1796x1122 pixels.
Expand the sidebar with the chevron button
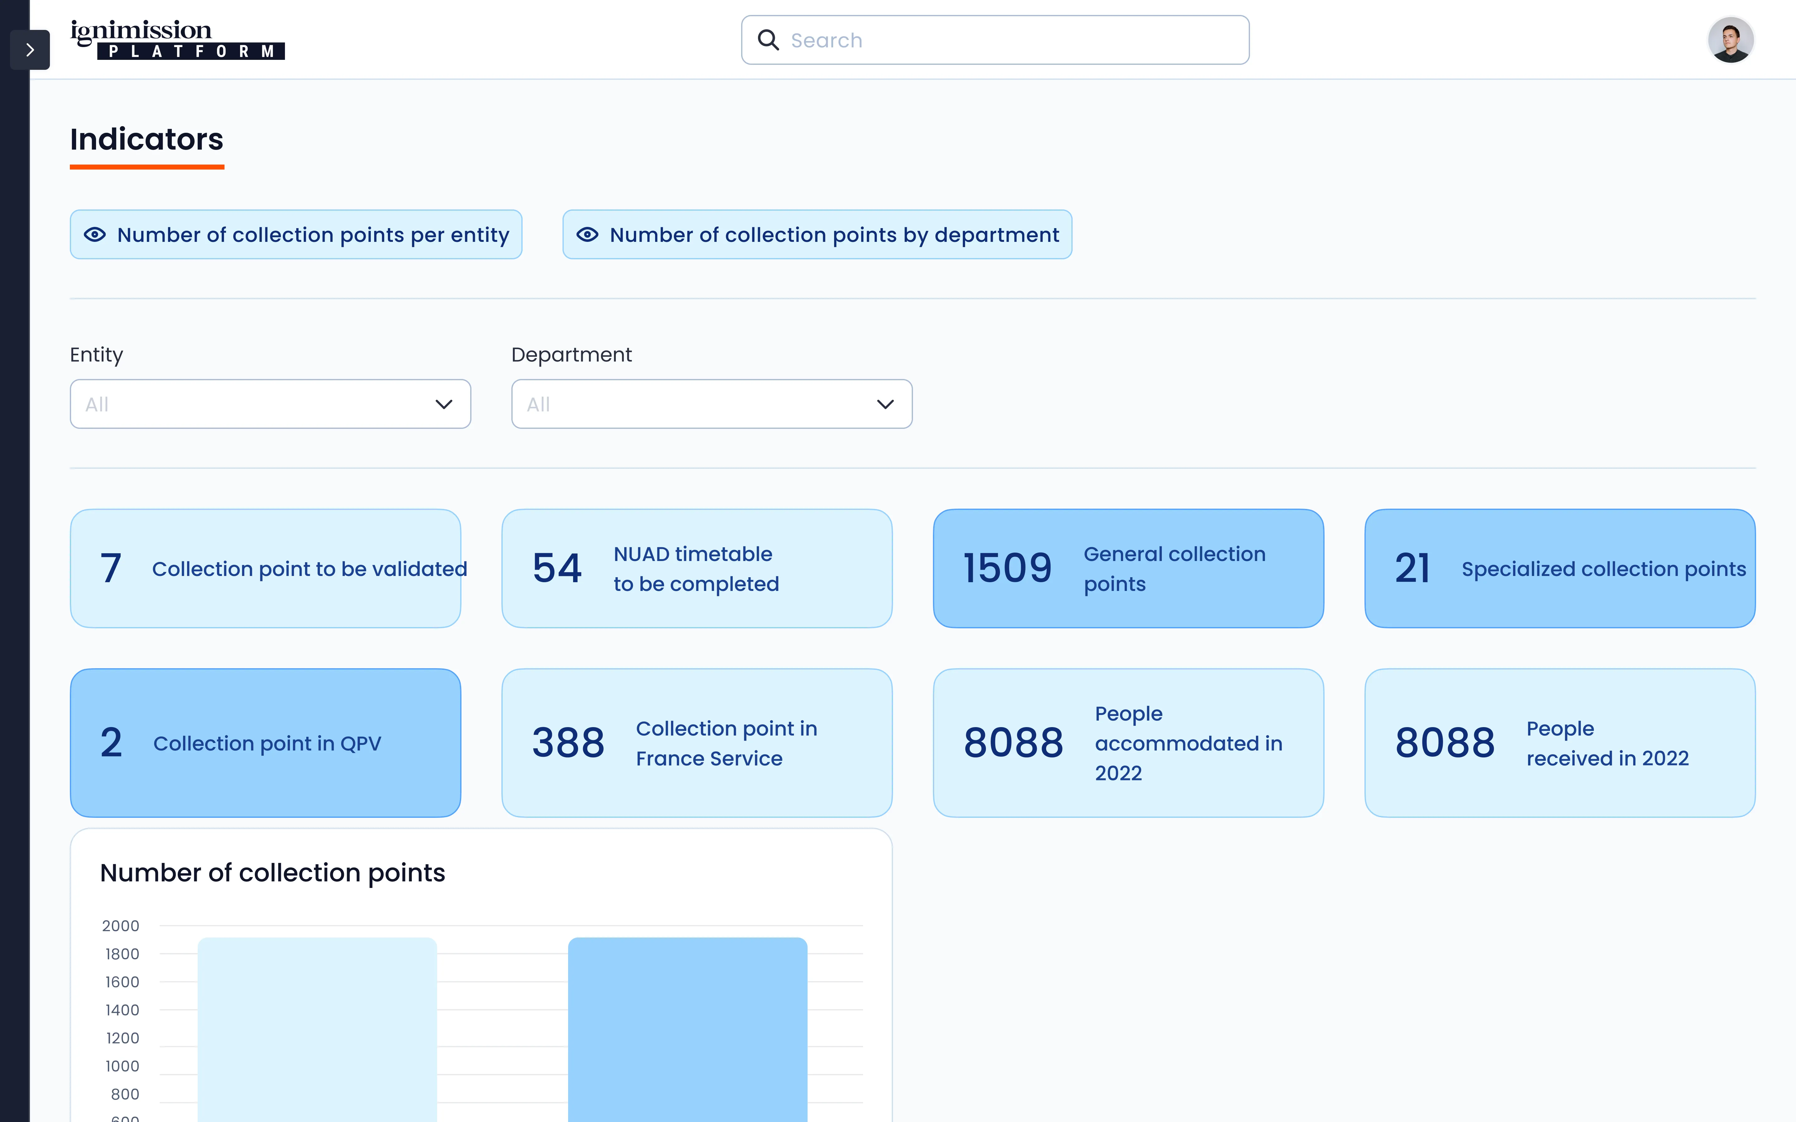coord(30,50)
